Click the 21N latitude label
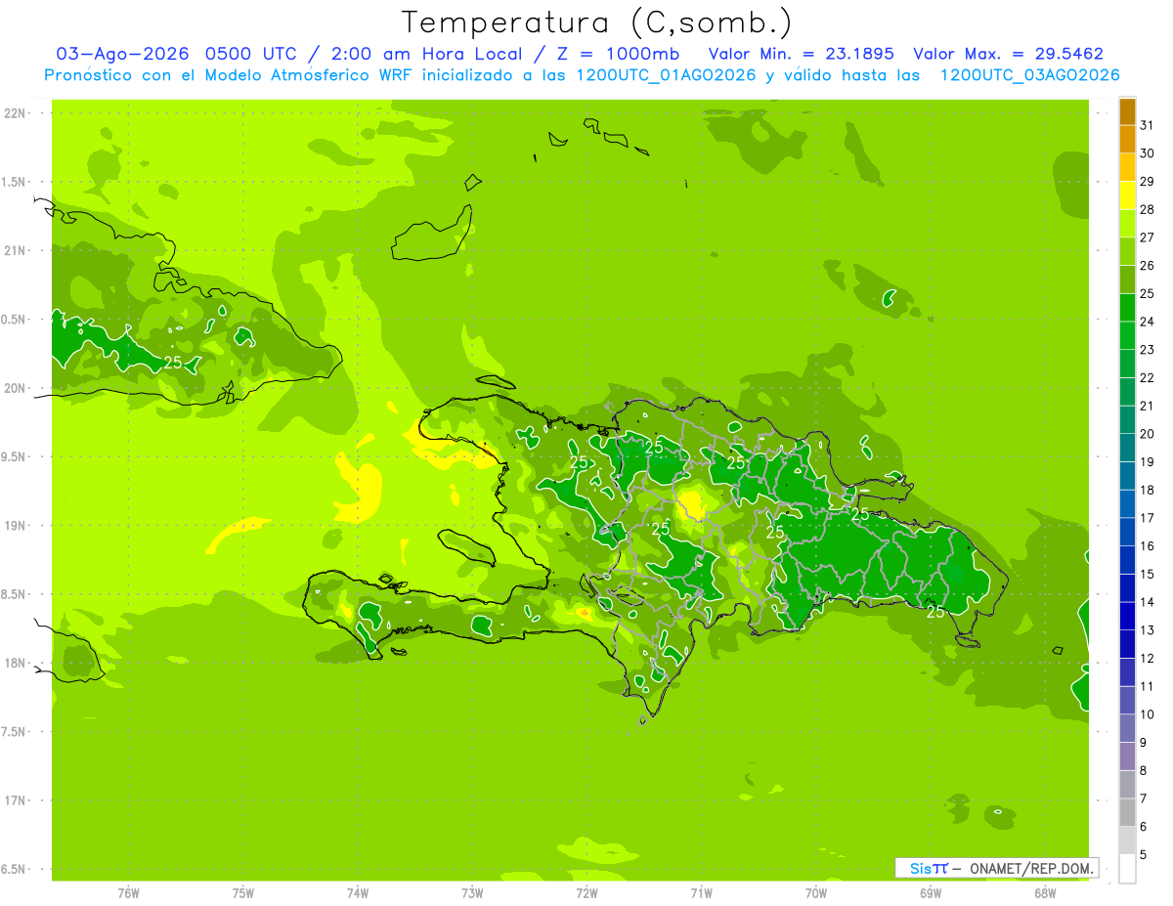 tap(15, 251)
